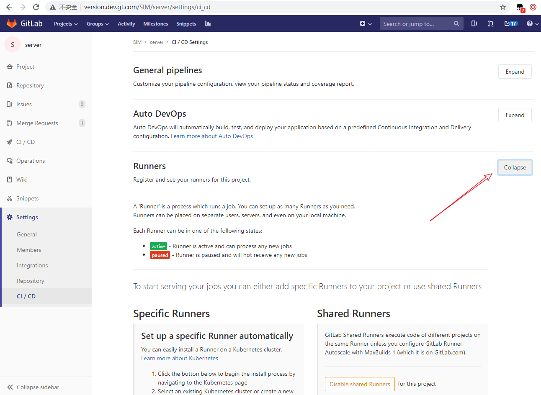Open the analytics chart icon in the navbar
541x395 pixels.
point(208,24)
